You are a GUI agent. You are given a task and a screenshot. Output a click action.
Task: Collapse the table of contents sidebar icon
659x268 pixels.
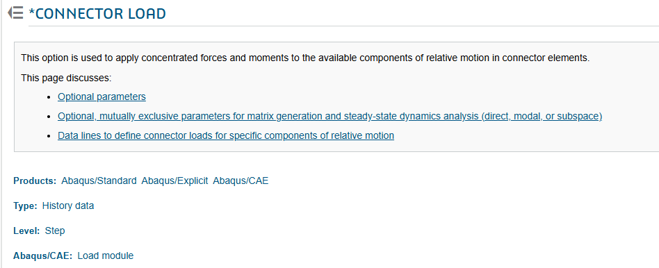coord(15,13)
